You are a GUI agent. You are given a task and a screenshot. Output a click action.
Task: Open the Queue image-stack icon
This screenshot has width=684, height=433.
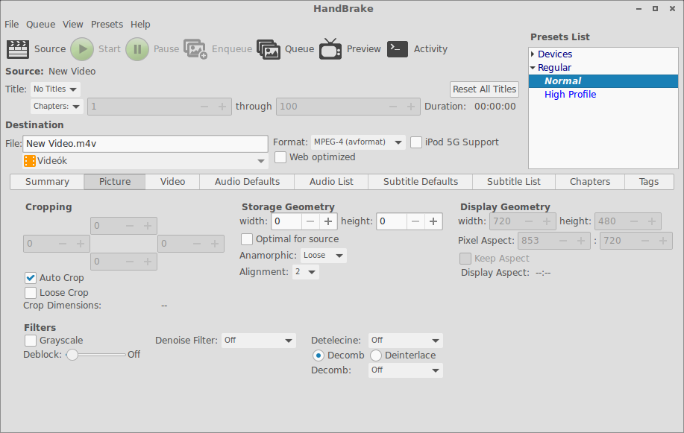pyautogui.click(x=269, y=49)
